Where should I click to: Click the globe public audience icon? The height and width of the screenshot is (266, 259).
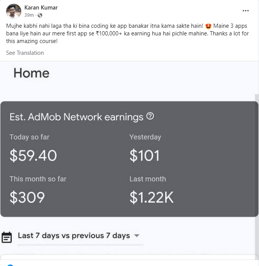coord(40,15)
